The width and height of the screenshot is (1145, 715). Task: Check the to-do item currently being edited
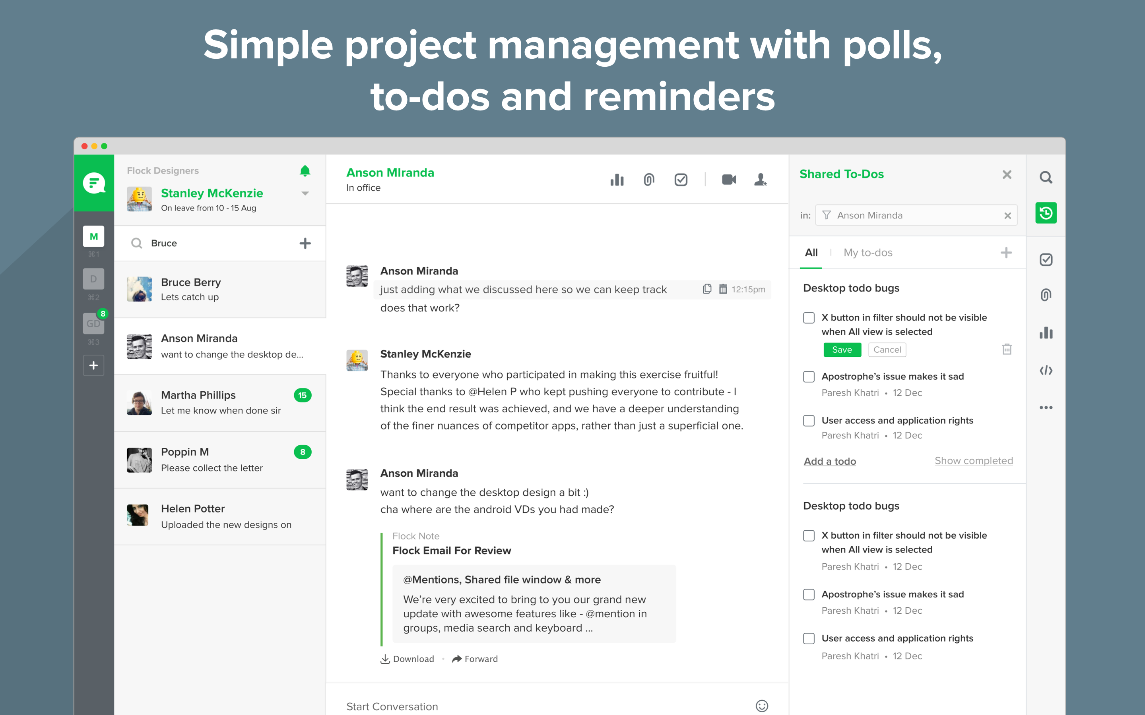click(x=809, y=318)
